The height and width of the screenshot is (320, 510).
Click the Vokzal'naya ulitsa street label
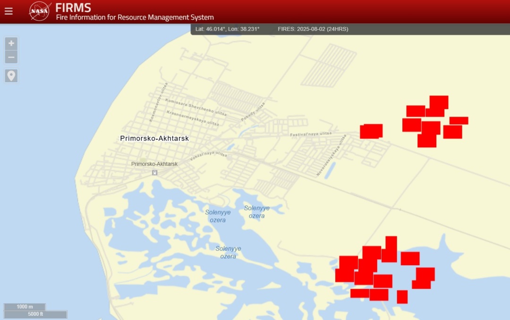[x=208, y=156]
